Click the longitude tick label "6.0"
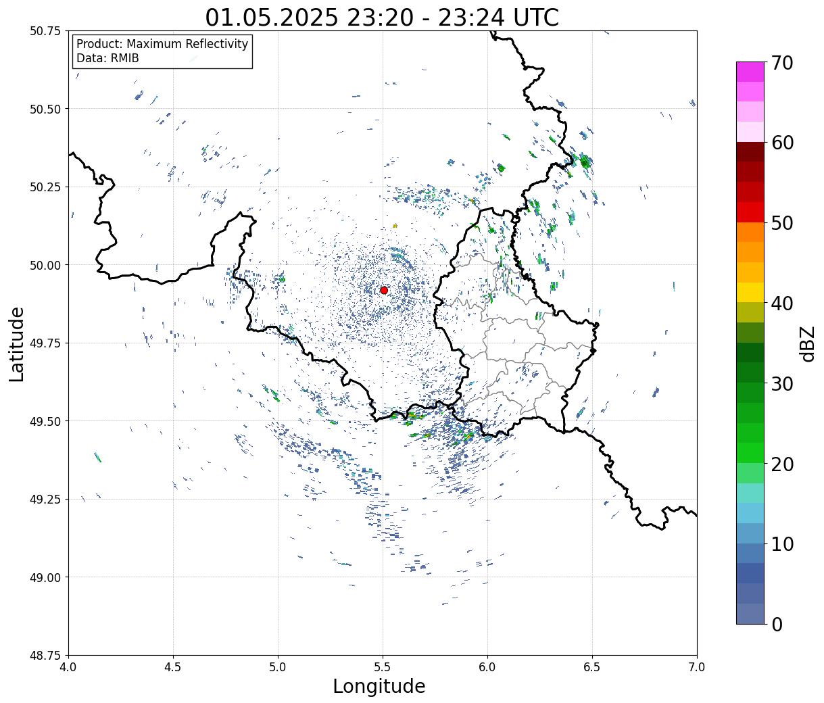The width and height of the screenshot is (824, 703). point(487,667)
